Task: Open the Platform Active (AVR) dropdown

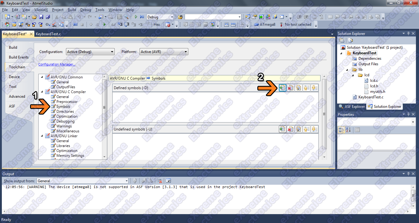Action: pyautogui.click(x=164, y=52)
